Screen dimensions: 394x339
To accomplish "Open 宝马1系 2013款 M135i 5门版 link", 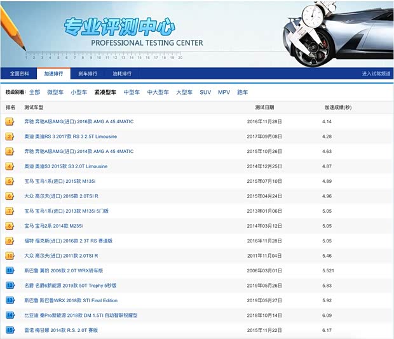I will [x=66, y=211].
